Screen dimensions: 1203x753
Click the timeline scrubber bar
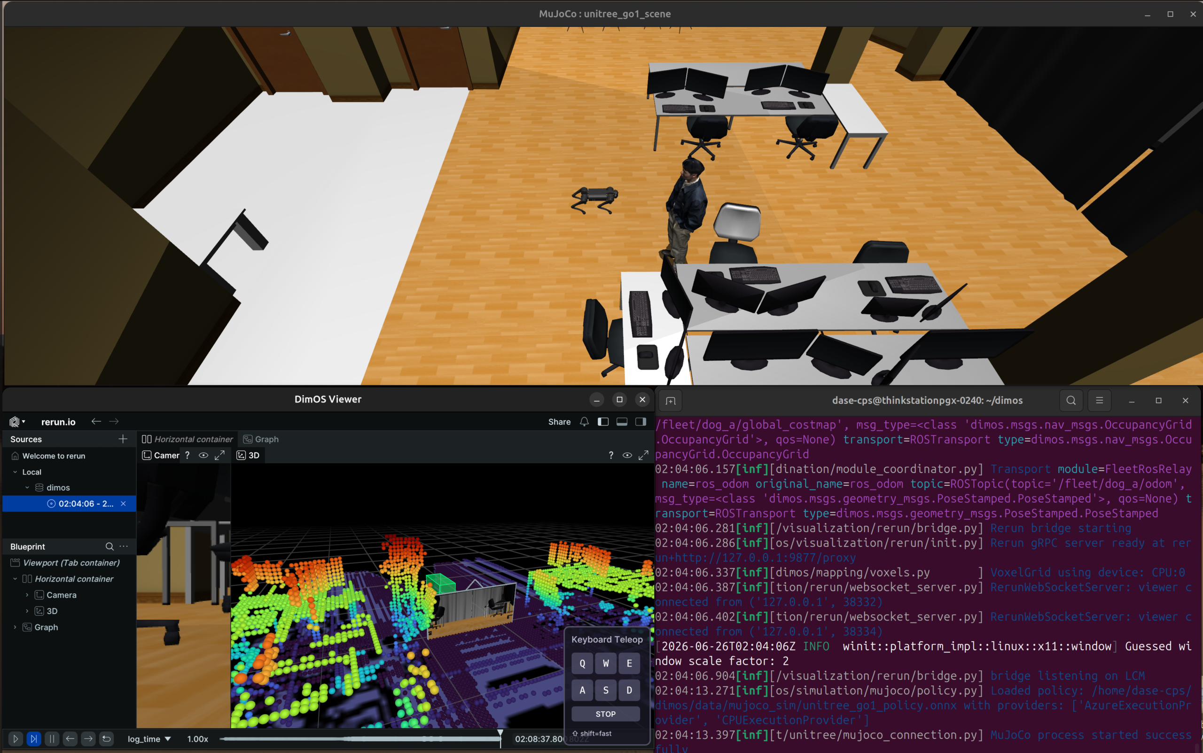tap(359, 739)
